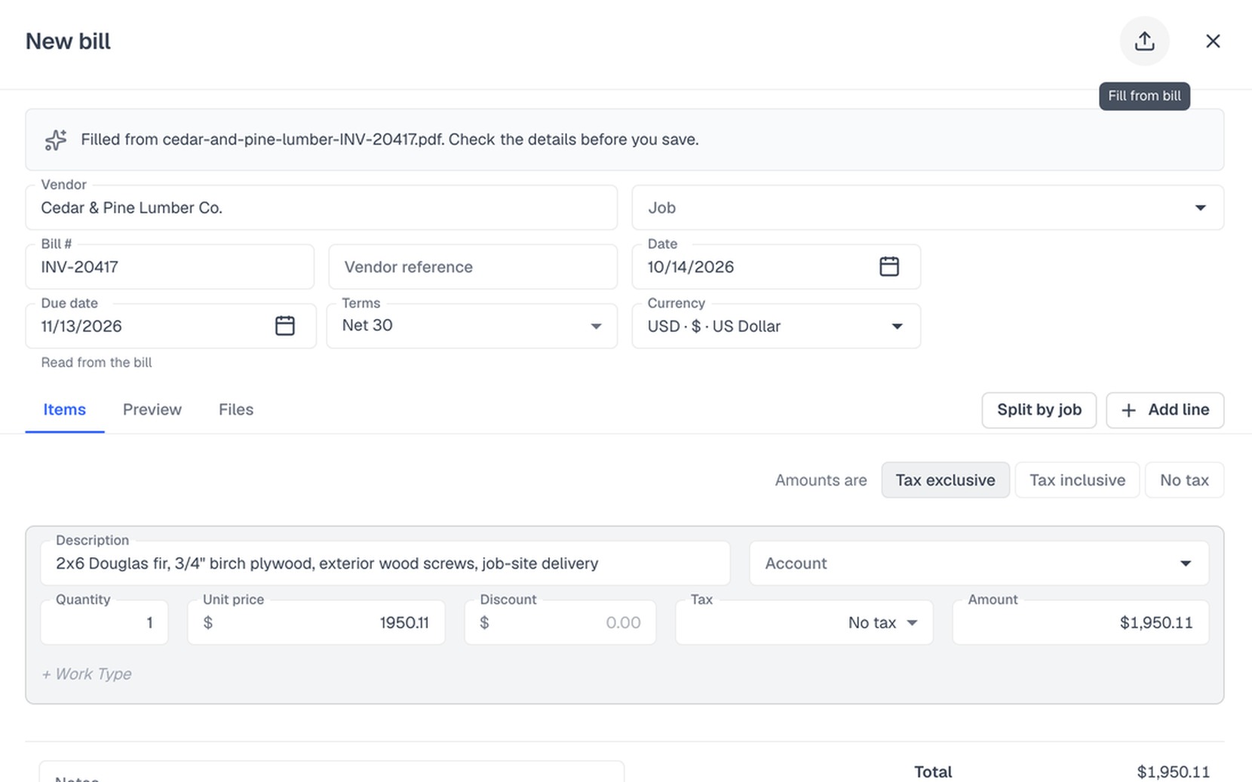Click the Quantity field

[x=104, y=622]
